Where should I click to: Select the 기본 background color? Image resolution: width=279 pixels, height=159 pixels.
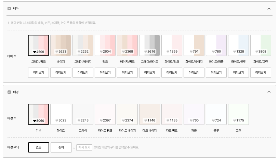38,114
